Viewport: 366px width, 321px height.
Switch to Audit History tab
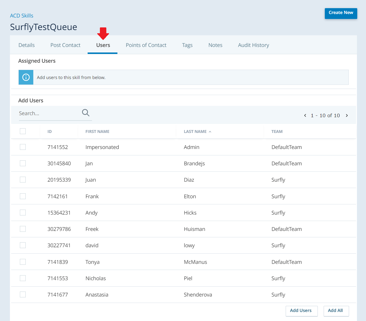(x=254, y=45)
